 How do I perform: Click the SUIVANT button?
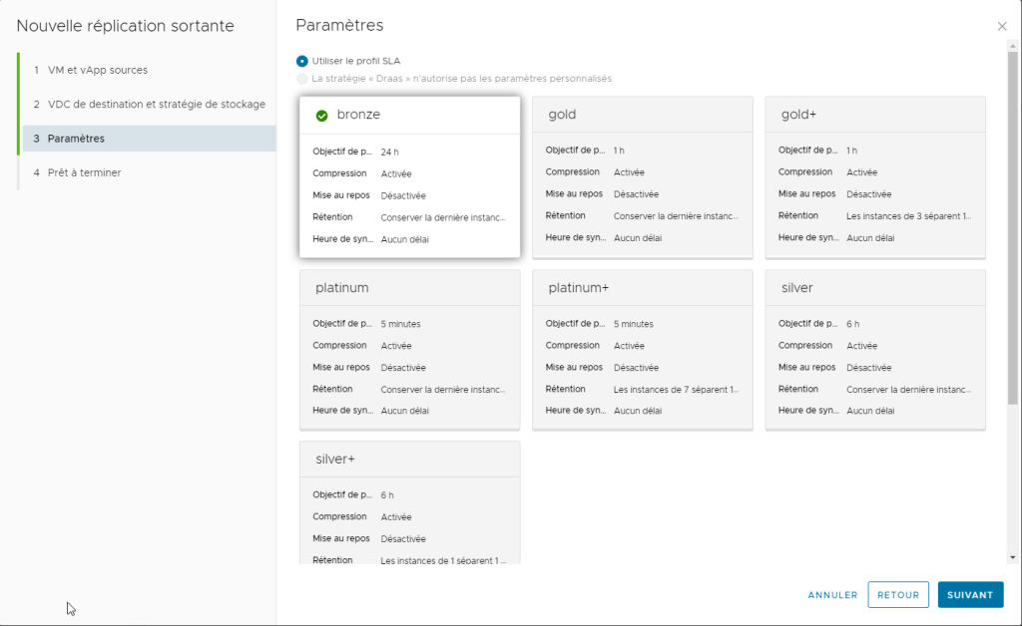tap(970, 595)
